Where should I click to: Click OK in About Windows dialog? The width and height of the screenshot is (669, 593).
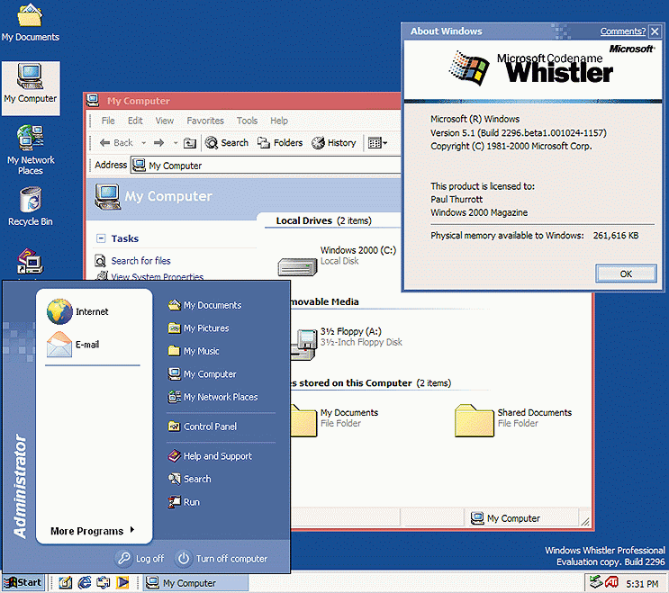click(x=626, y=274)
